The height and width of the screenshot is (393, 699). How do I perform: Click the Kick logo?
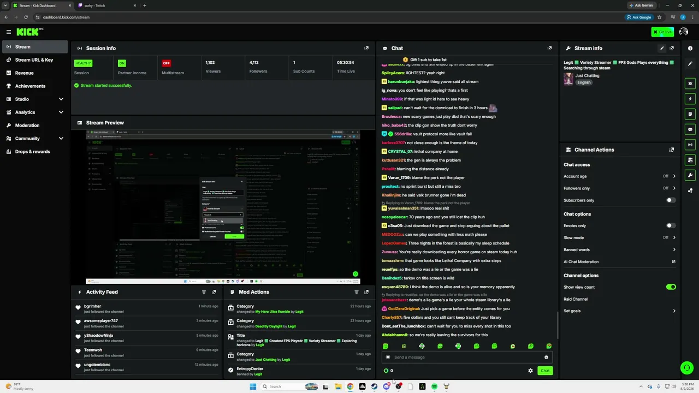pyautogui.click(x=29, y=32)
